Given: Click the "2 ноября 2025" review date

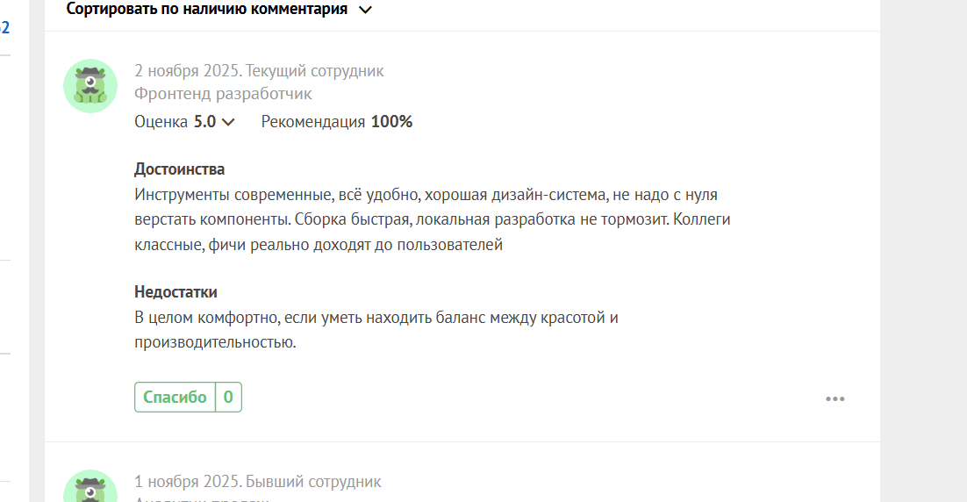Looking at the screenshot, I should (x=188, y=71).
